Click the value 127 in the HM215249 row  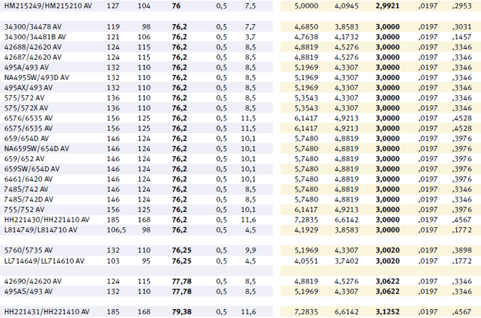coord(113,6)
